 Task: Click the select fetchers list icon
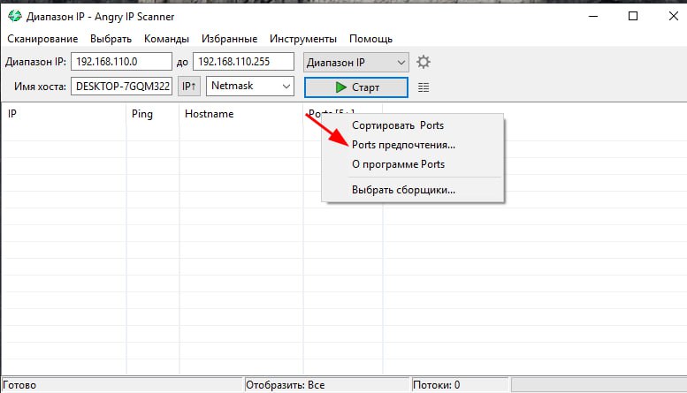pos(424,87)
